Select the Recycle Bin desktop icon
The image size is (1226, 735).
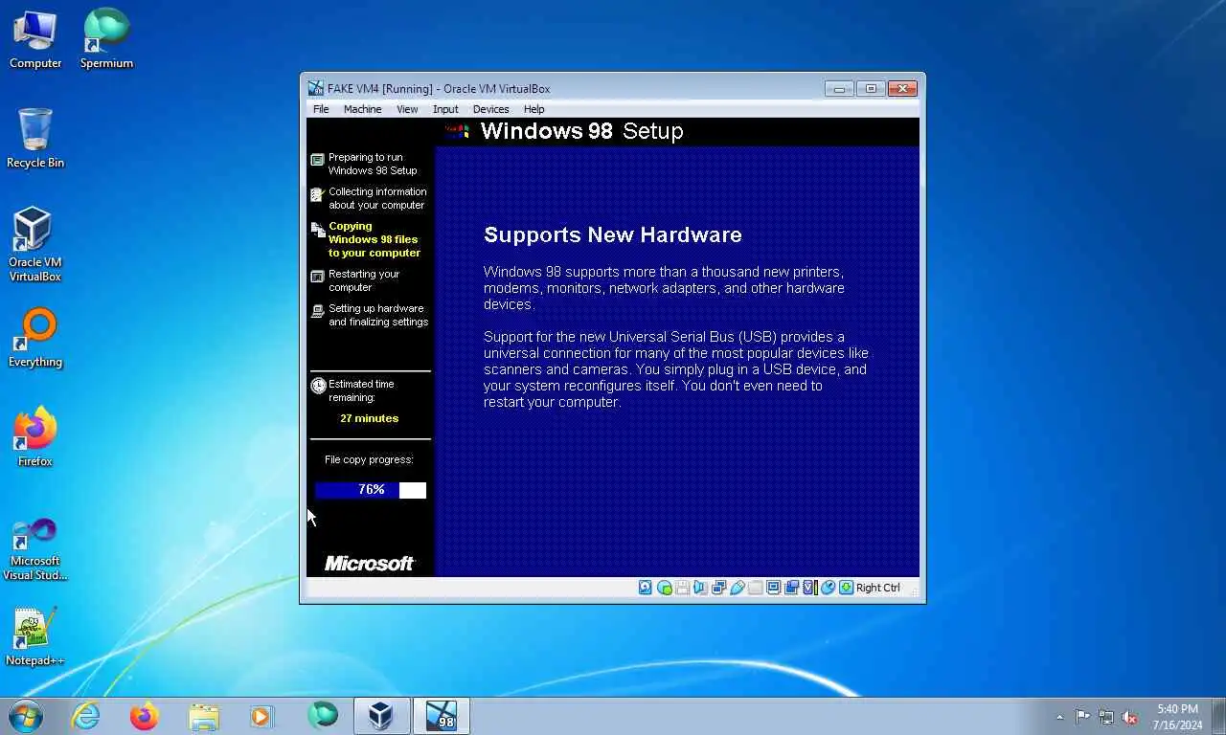[35, 140]
